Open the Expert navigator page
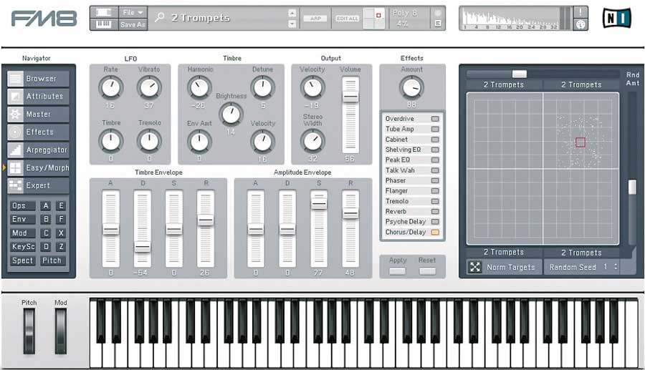 (x=38, y=185)
